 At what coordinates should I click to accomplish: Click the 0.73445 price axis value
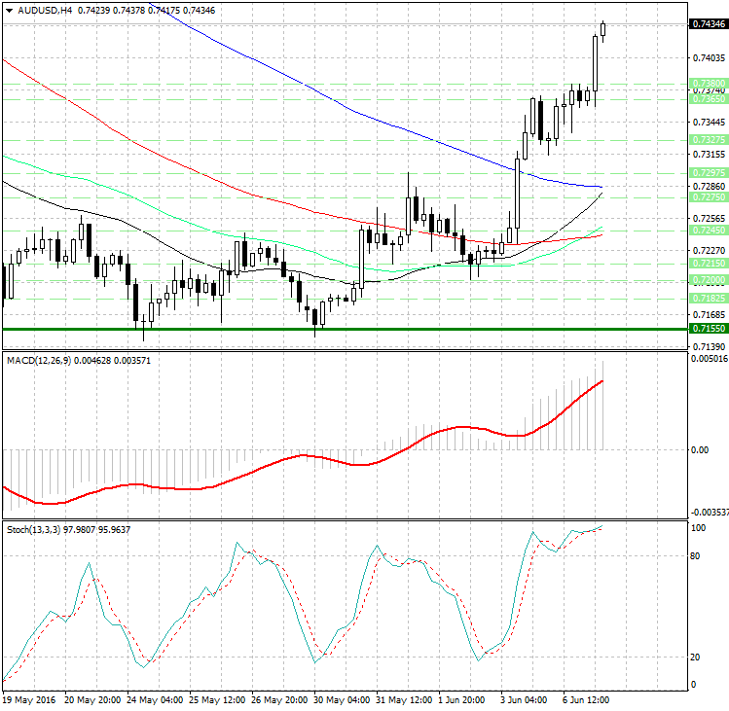coord(709,123)
